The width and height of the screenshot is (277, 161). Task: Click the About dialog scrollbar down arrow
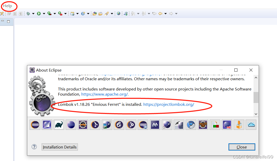pyautogui.click(x=256, y=114)
